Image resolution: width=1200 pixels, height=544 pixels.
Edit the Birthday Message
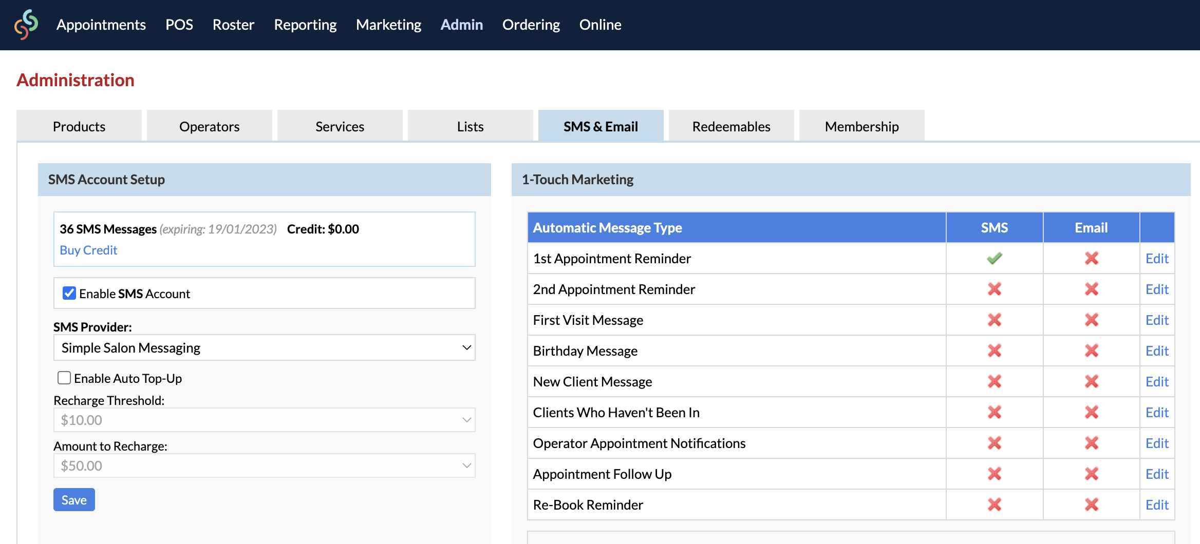(x=1157, y=351)
